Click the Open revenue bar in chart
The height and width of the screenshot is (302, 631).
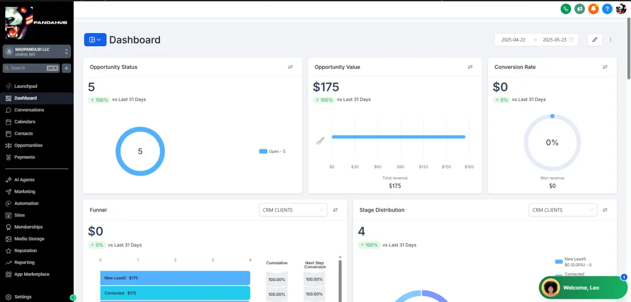(x=399, y=137)
